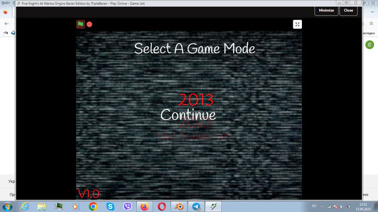Switch to Firefox in the taskbar
The image size is (378, 212).
(145, 206)
